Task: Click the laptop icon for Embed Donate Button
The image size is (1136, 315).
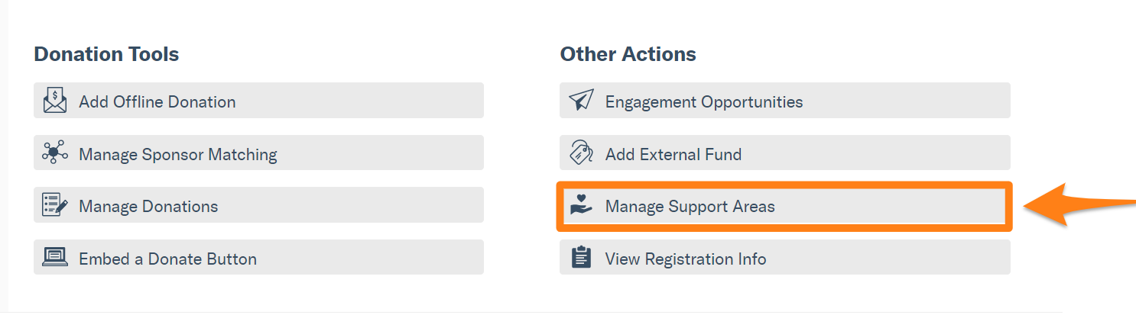Action: (55, 258)
